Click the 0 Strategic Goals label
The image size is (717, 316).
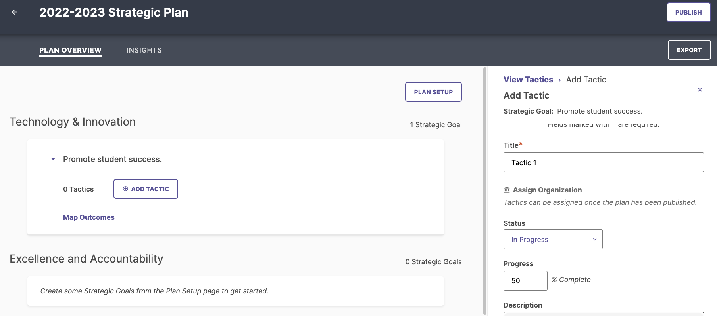coord(433,262)
